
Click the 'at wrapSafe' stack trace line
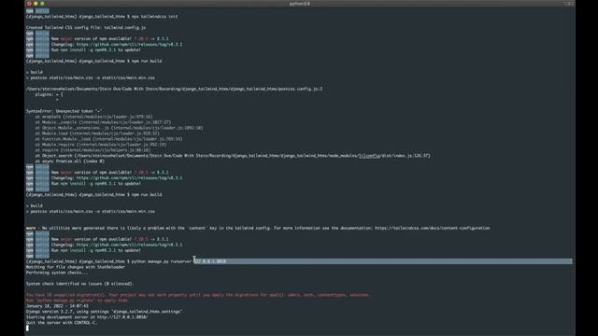pos(93,117)
